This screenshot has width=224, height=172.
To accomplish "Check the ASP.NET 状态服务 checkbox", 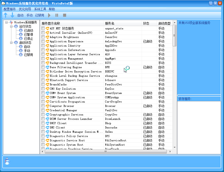I will (43, 29).
